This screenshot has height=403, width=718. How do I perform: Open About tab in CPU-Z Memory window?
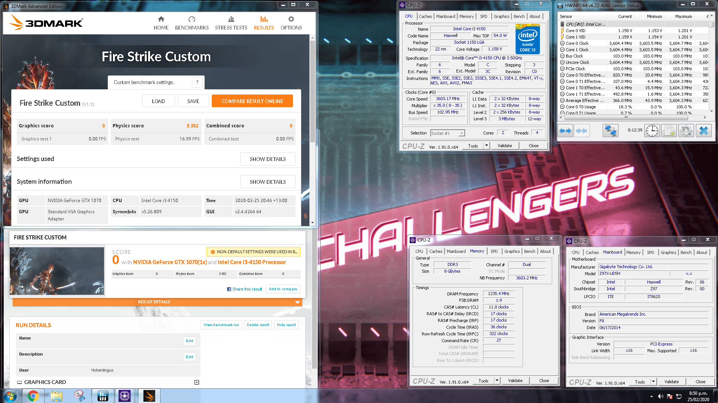545,251
